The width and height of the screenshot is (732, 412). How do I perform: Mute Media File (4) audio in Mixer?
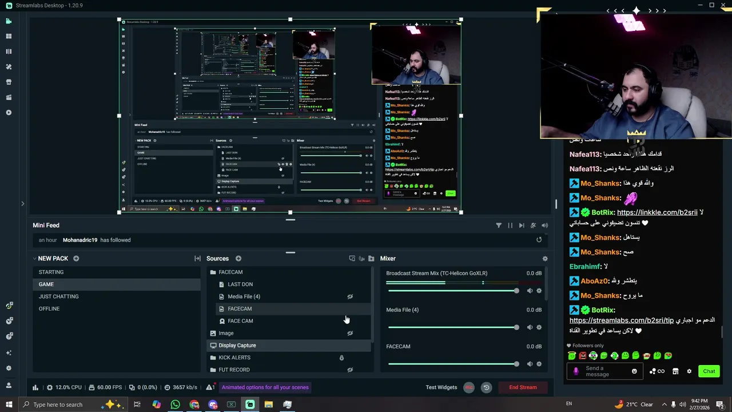(530, 327)
